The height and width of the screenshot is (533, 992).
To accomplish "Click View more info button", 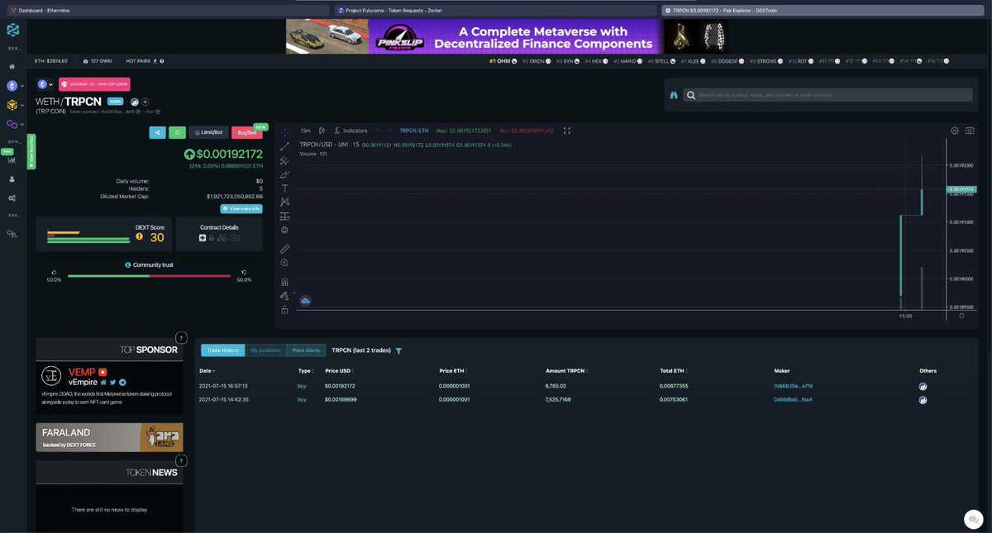I will (241, 209).
